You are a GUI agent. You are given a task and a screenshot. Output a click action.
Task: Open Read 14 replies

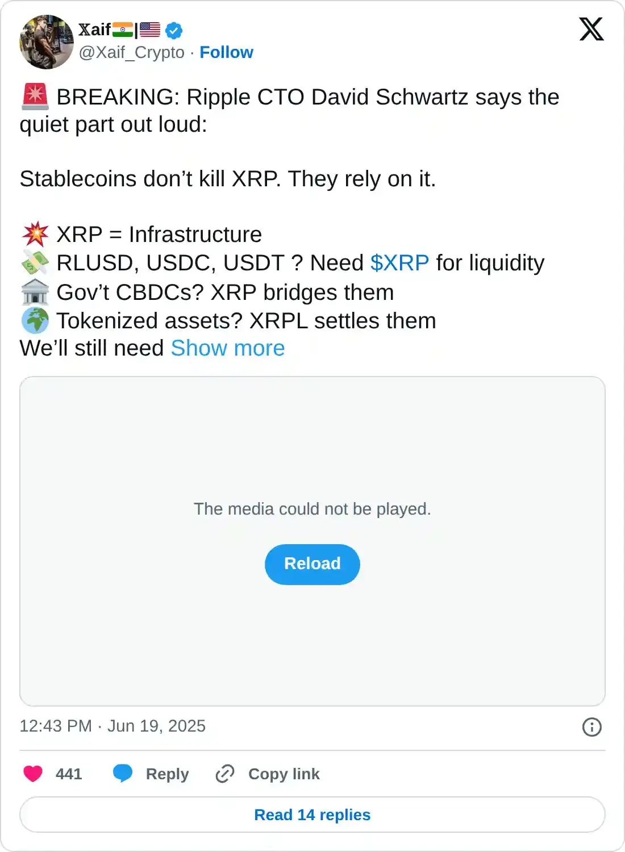pos(312,815)
